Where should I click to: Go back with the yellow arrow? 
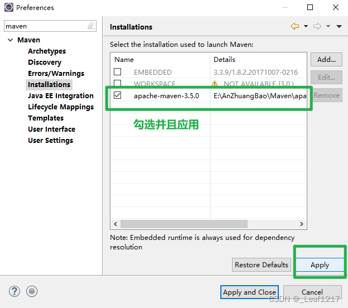pos(295,26)
